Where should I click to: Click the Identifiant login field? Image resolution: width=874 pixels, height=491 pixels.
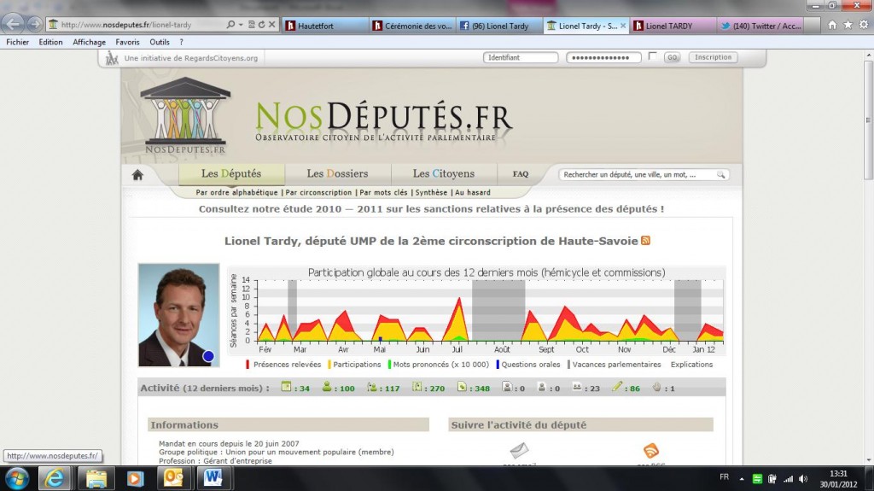(x=520, y=57)
